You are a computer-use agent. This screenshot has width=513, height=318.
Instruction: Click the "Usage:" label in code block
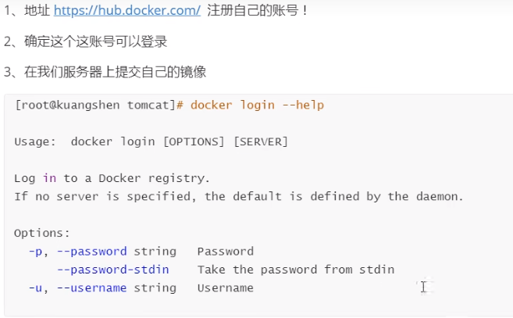pyautogui.click(x=35, y=141)
